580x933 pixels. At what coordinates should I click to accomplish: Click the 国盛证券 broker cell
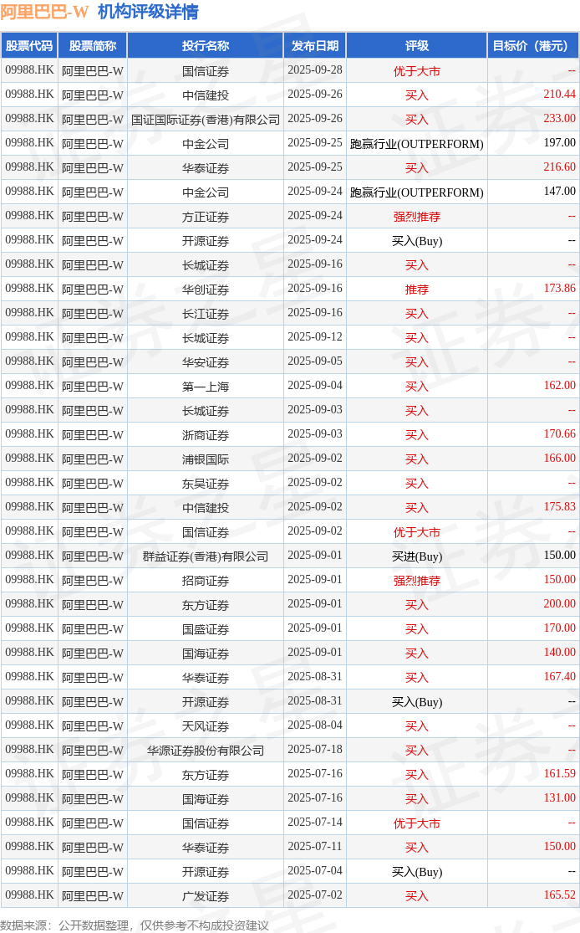click(206, 629)
